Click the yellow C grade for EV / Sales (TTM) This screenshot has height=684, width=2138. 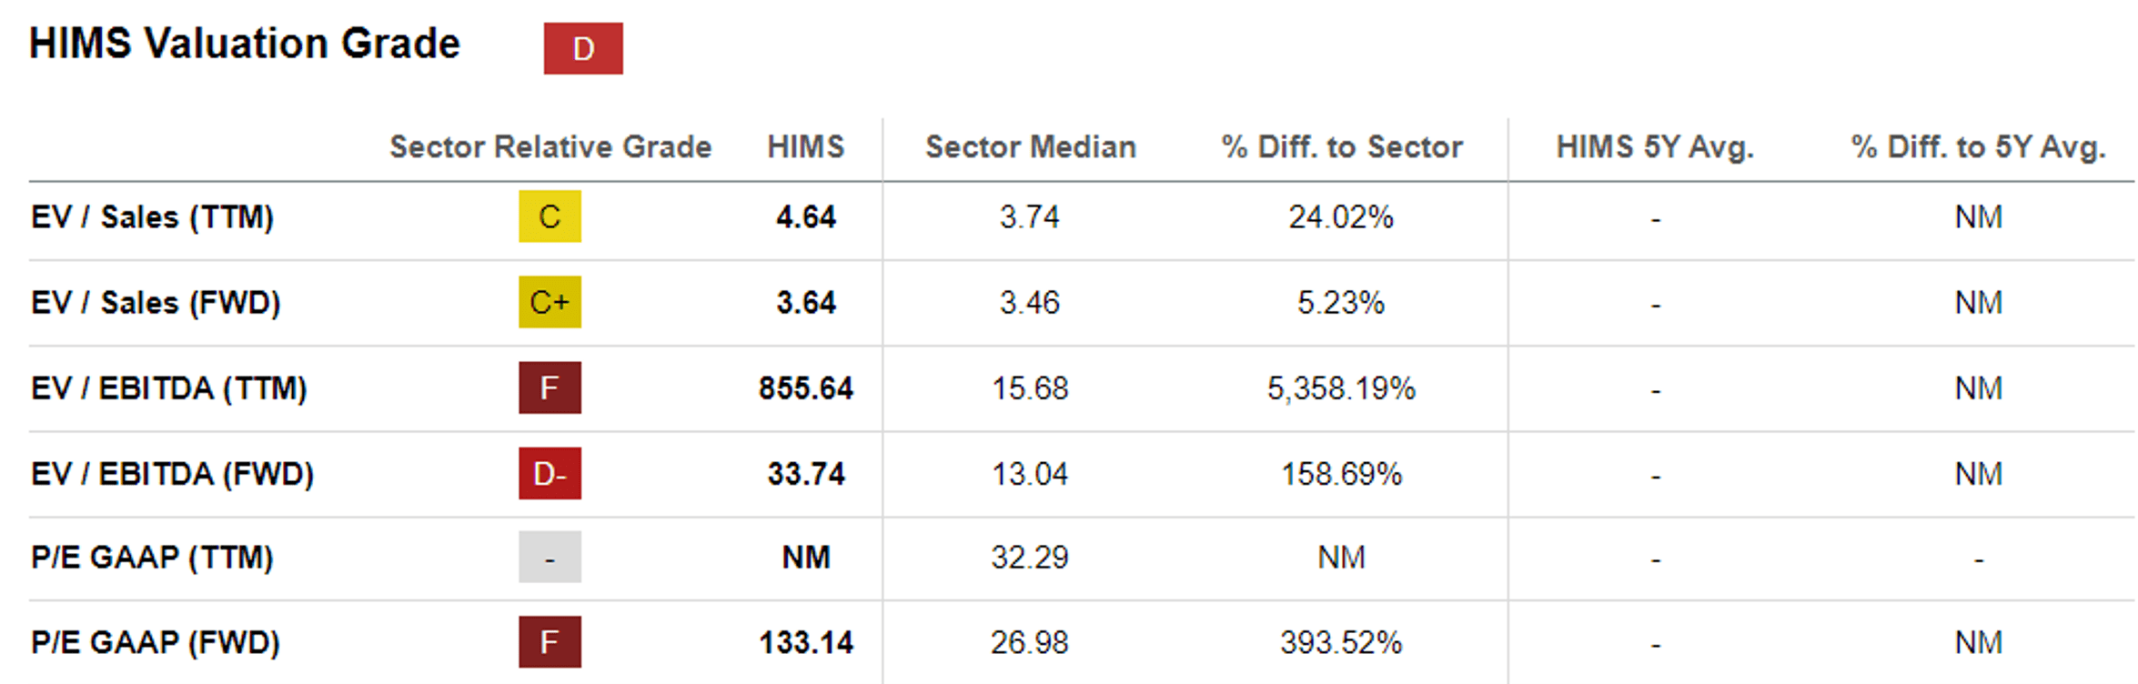click(x=550, y=216)
